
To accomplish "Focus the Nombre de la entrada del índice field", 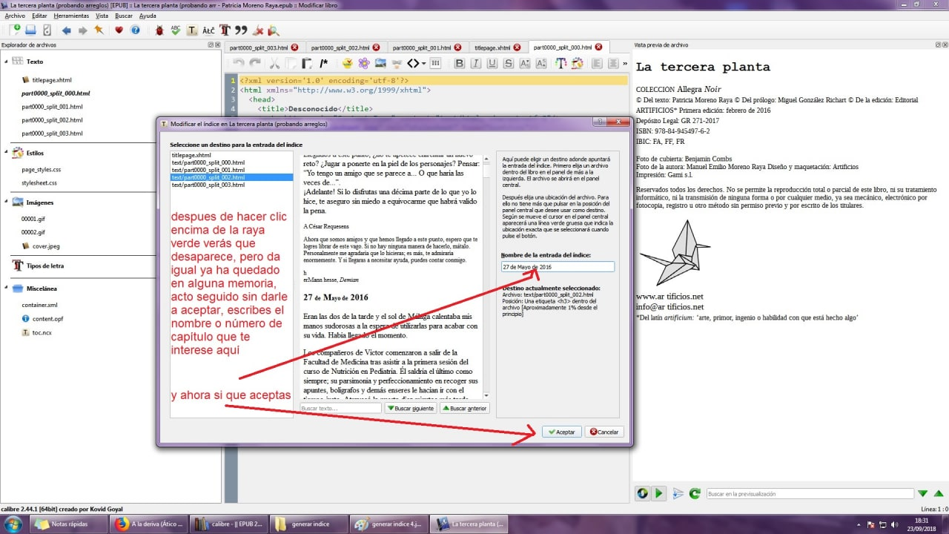I will pyautogui.click(x=558, y=267).
